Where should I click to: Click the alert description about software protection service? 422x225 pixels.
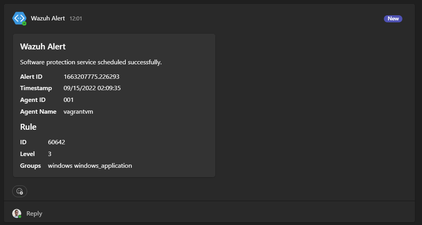click(x=91, y=62)
